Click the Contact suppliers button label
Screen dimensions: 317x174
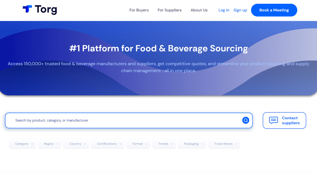pyautogui.click(x=291, y=120)
